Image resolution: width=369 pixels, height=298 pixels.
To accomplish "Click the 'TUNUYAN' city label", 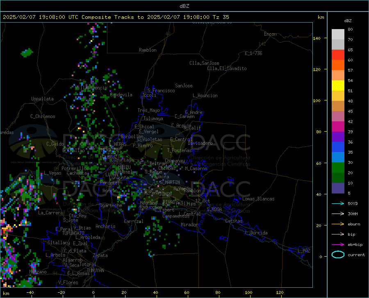I will [95, 271].
